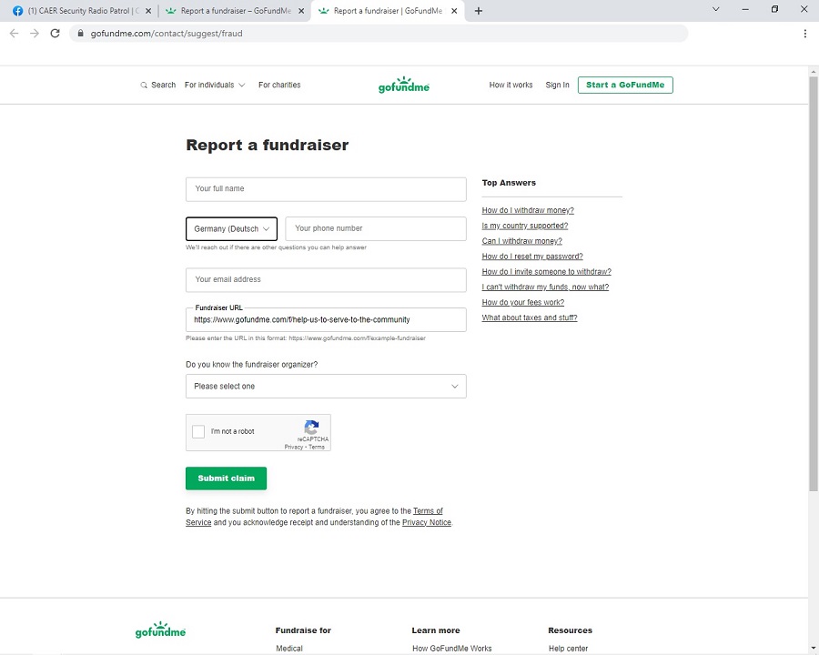Check the I'm not a robot box
819x655 pixels.
tap(198, 431)
